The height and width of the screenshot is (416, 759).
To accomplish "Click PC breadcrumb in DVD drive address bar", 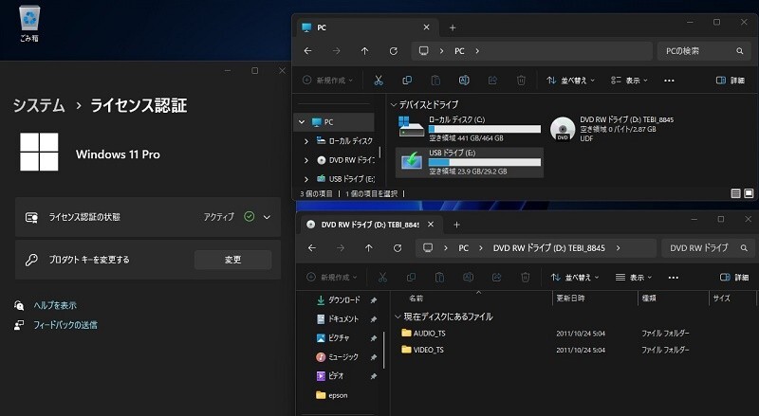I will 463,247.
